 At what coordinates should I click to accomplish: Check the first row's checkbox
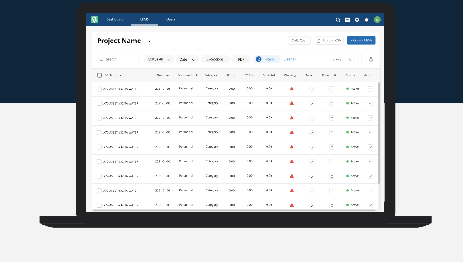(99, 89)
